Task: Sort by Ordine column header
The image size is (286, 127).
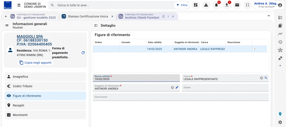Action: click(x=106, y=42)
